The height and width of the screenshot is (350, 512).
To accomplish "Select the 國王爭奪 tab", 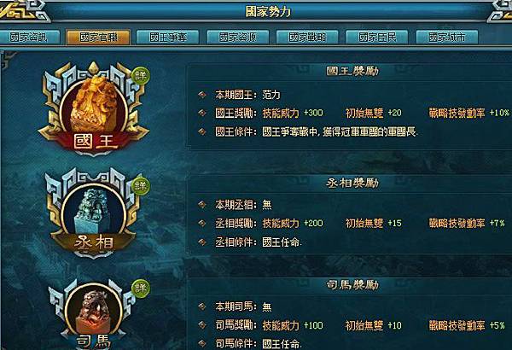I will click(x=167, y=38).
